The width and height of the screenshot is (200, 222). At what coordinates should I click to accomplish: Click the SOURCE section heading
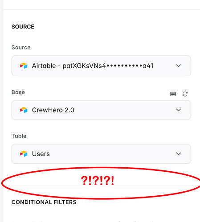point(23,27)
